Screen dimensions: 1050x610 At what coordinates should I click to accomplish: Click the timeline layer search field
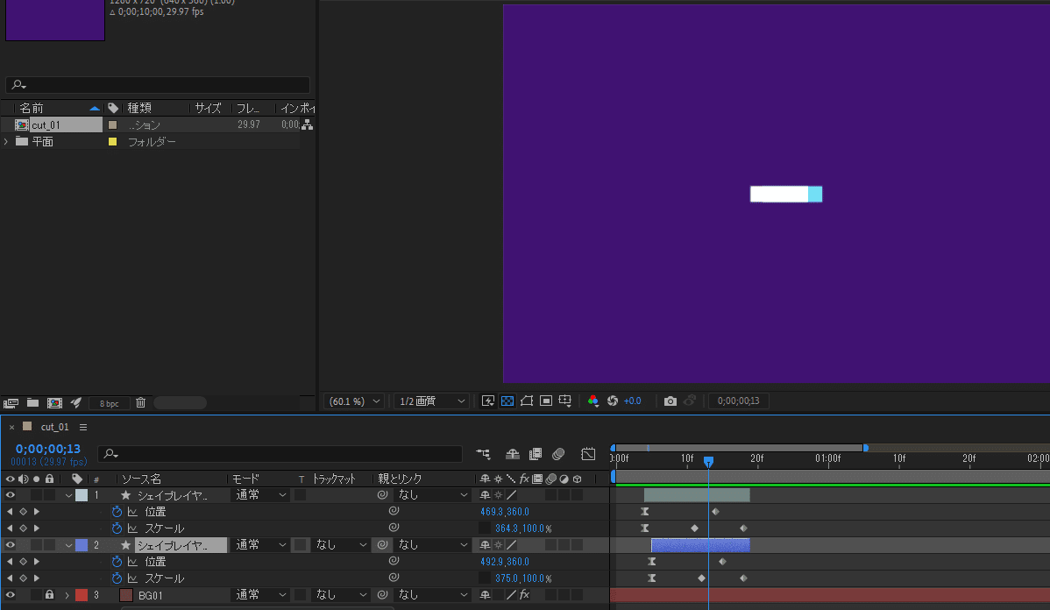click(280, 454)
